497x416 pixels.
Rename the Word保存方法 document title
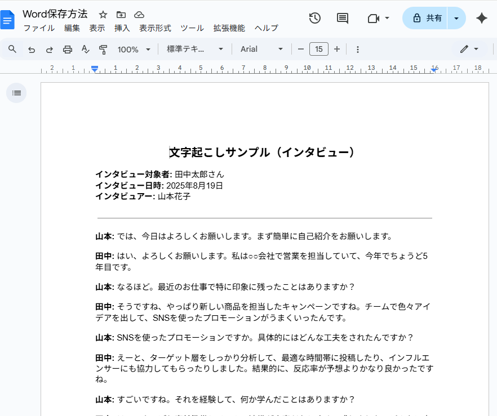(x=55, y=14)
